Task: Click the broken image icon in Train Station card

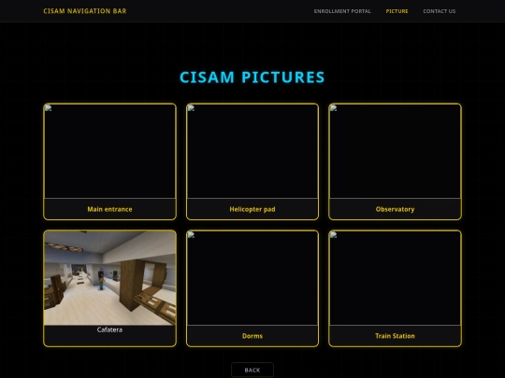Action: [333, 234]
